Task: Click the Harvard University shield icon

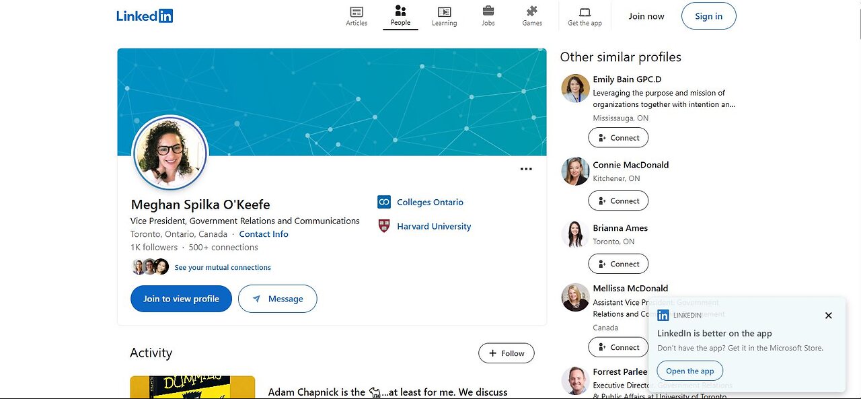Action: click(384, 226)
